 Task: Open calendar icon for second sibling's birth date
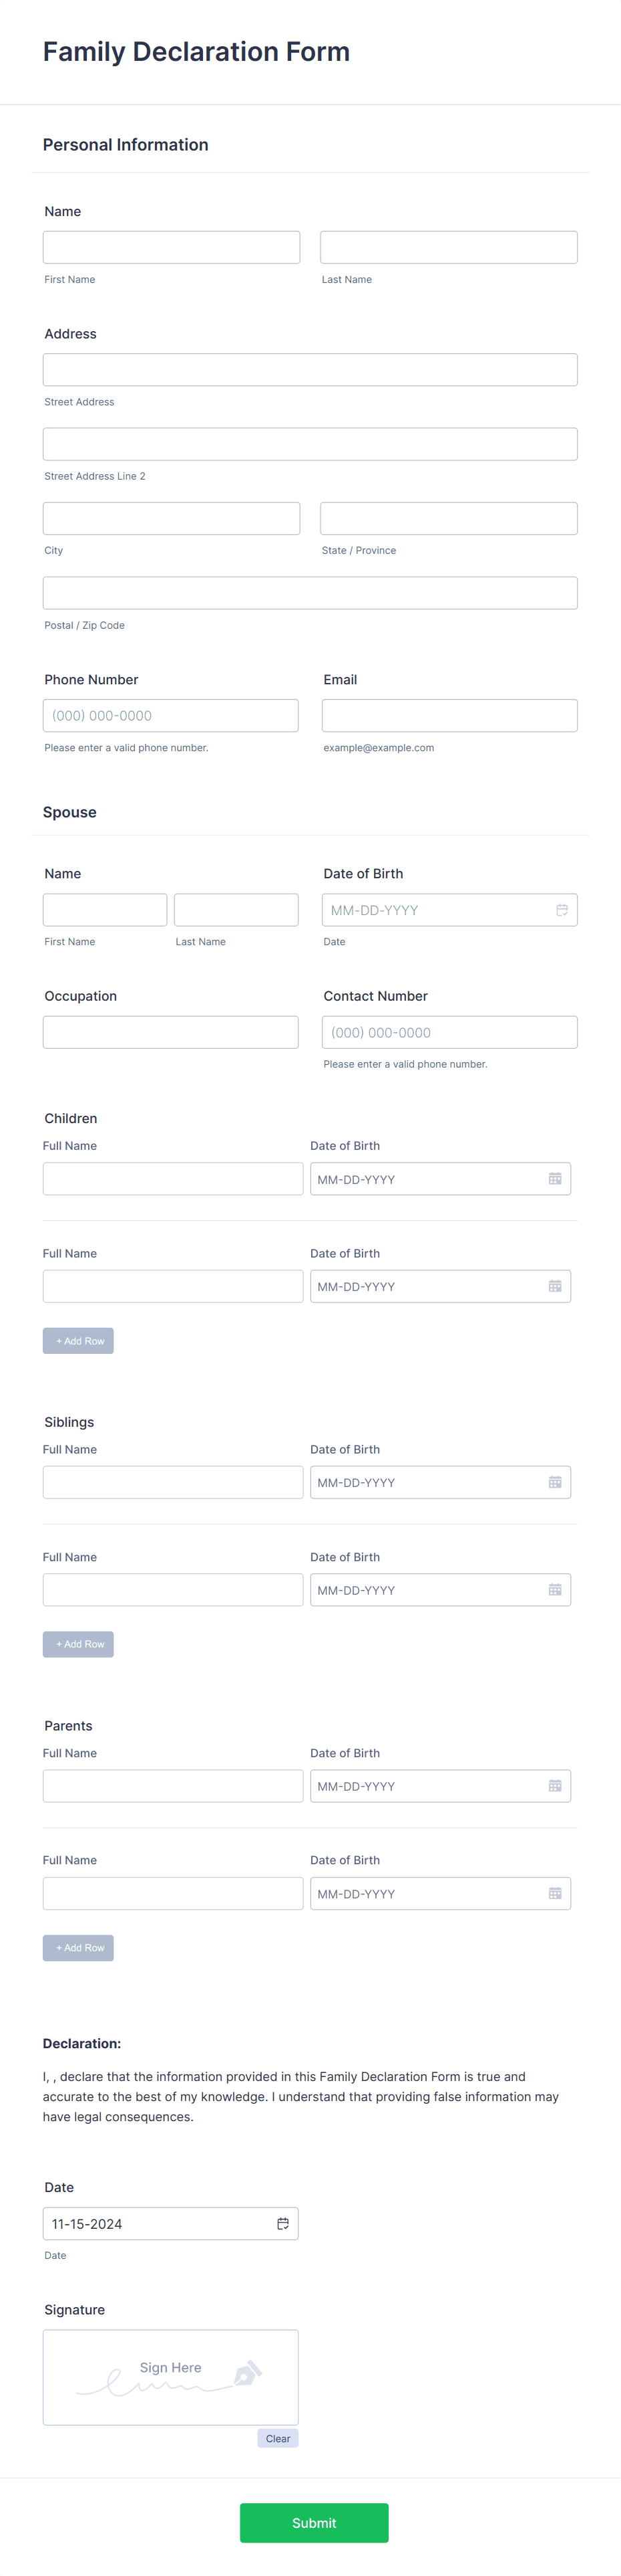(x=555, y=1590)
